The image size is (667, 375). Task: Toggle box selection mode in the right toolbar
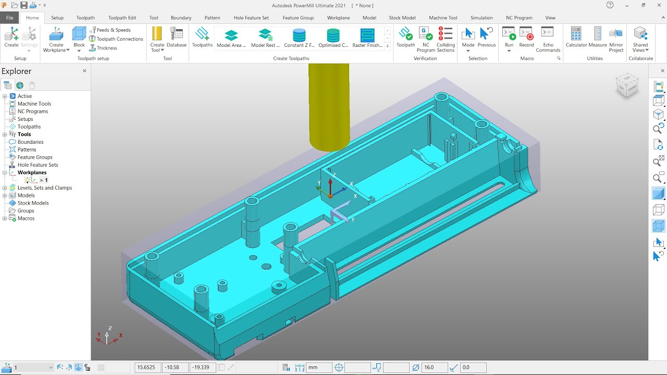[659, 242]
